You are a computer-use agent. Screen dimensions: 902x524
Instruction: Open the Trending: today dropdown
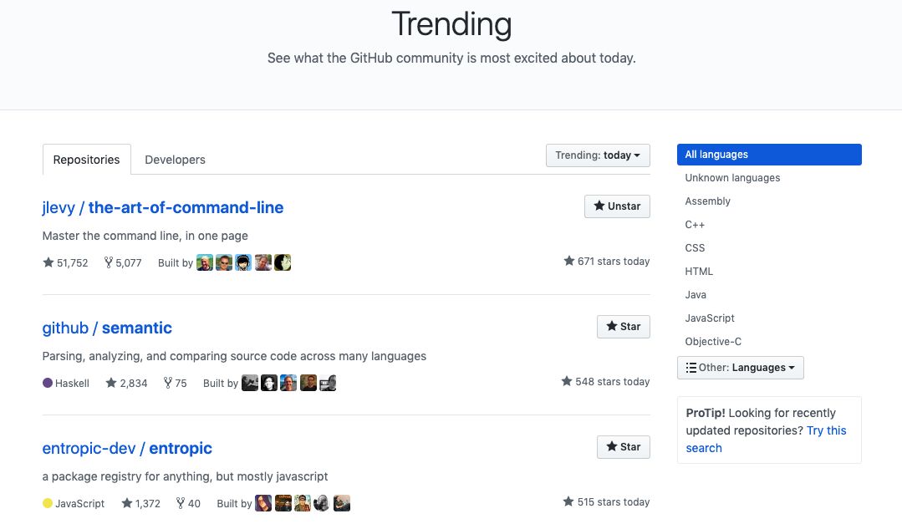[x=598, y=155]
